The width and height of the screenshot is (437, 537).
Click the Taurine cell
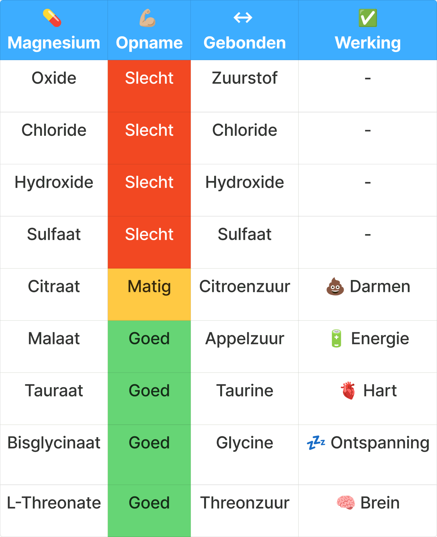click(244, 391)
